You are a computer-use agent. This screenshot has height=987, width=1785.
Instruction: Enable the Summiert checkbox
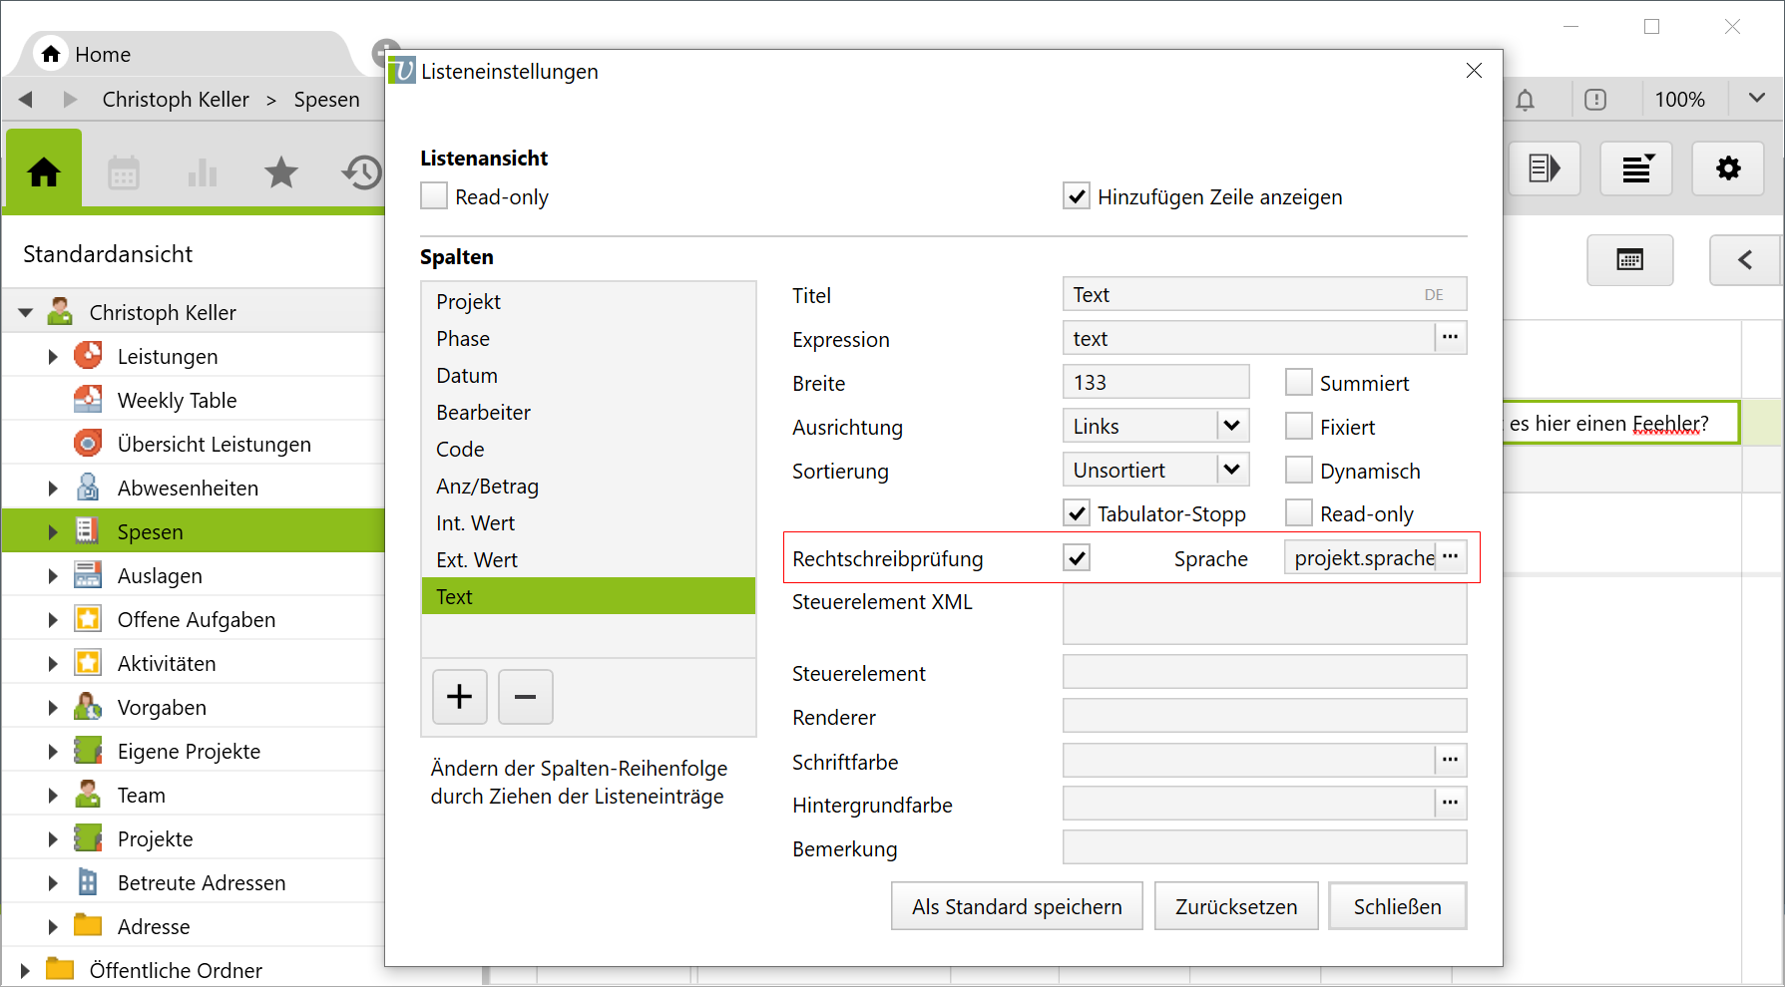point(1298,383)
